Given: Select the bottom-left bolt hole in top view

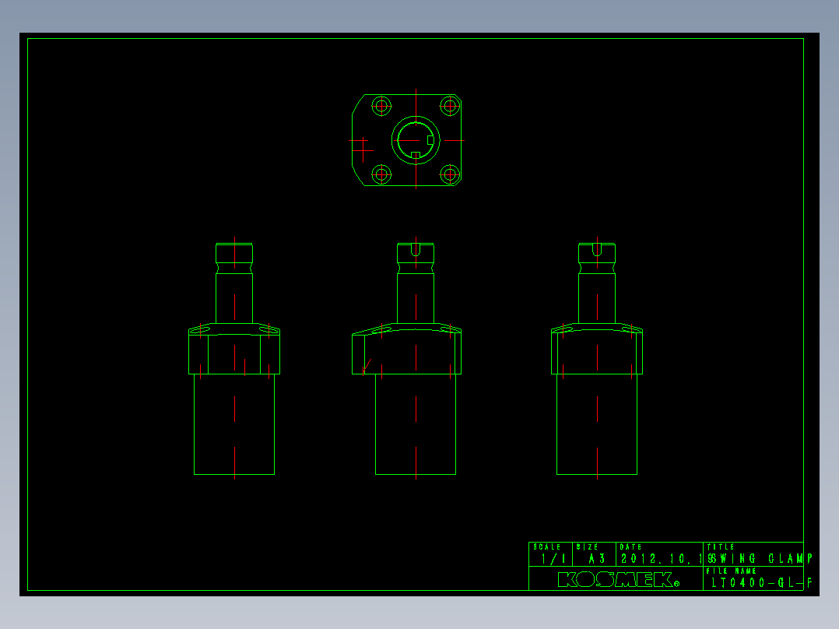Looking at the screenshot, I should click(381, 174).
